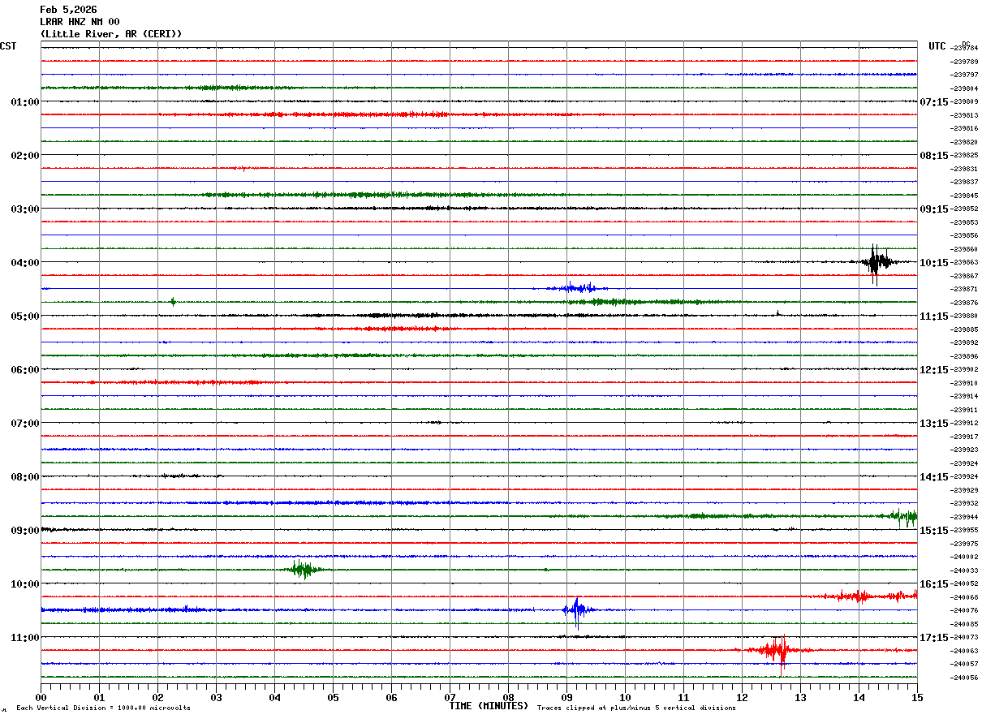Click the 08:15 UTC time label

pyautogui.click(x=934, y=155)
